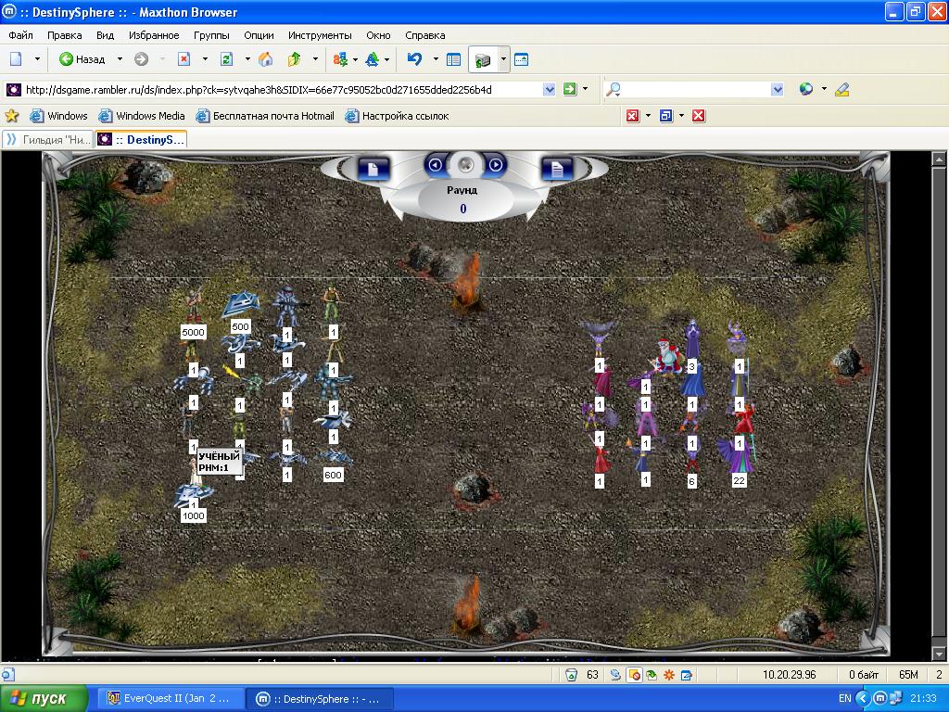
Task: Advance to next battle round arrow
Action: click(496, 165)
